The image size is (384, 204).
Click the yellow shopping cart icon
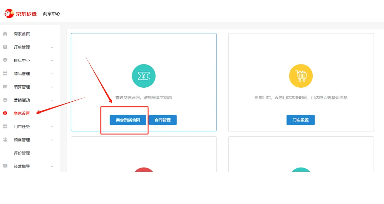click(x=301, y=76)
